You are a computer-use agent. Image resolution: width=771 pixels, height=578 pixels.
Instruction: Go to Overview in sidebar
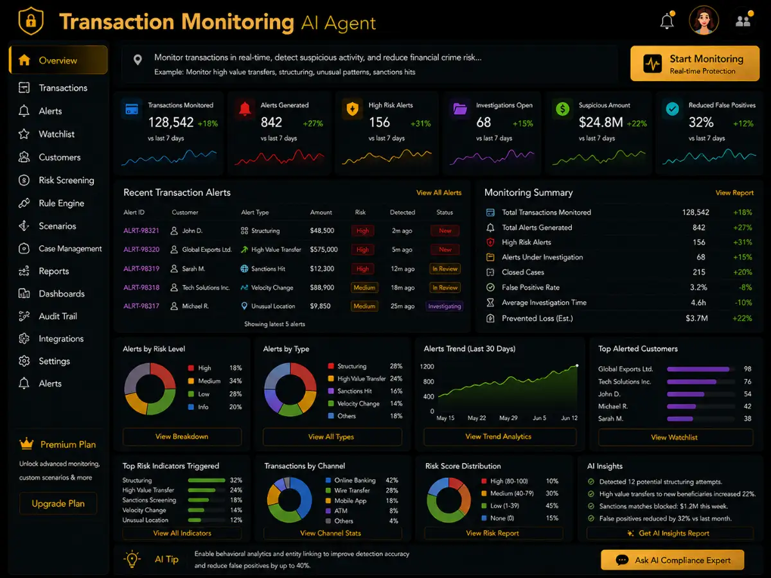58,60
